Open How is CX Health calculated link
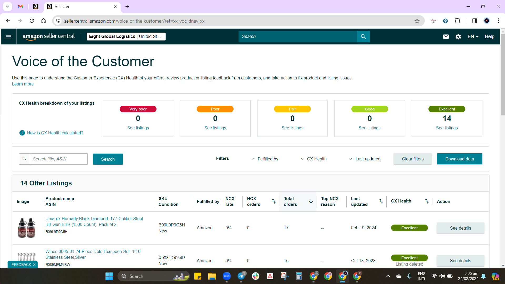Screen dimensions: 505x284 point(55,133)
